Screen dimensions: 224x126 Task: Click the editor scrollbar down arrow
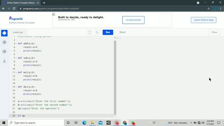pos(115,116)
